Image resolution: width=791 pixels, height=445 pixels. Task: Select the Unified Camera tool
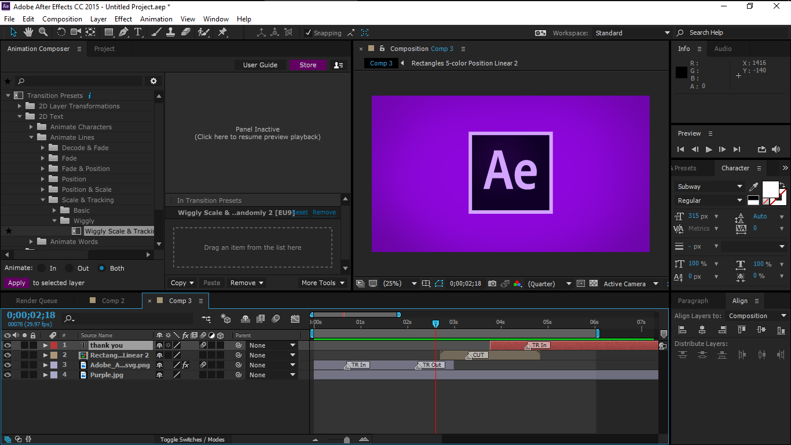coord(76,32)
